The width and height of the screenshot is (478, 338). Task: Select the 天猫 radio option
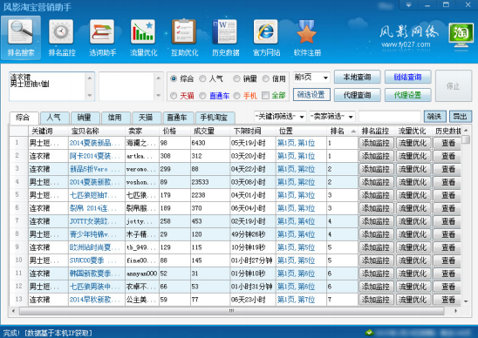tap(174, 96)
